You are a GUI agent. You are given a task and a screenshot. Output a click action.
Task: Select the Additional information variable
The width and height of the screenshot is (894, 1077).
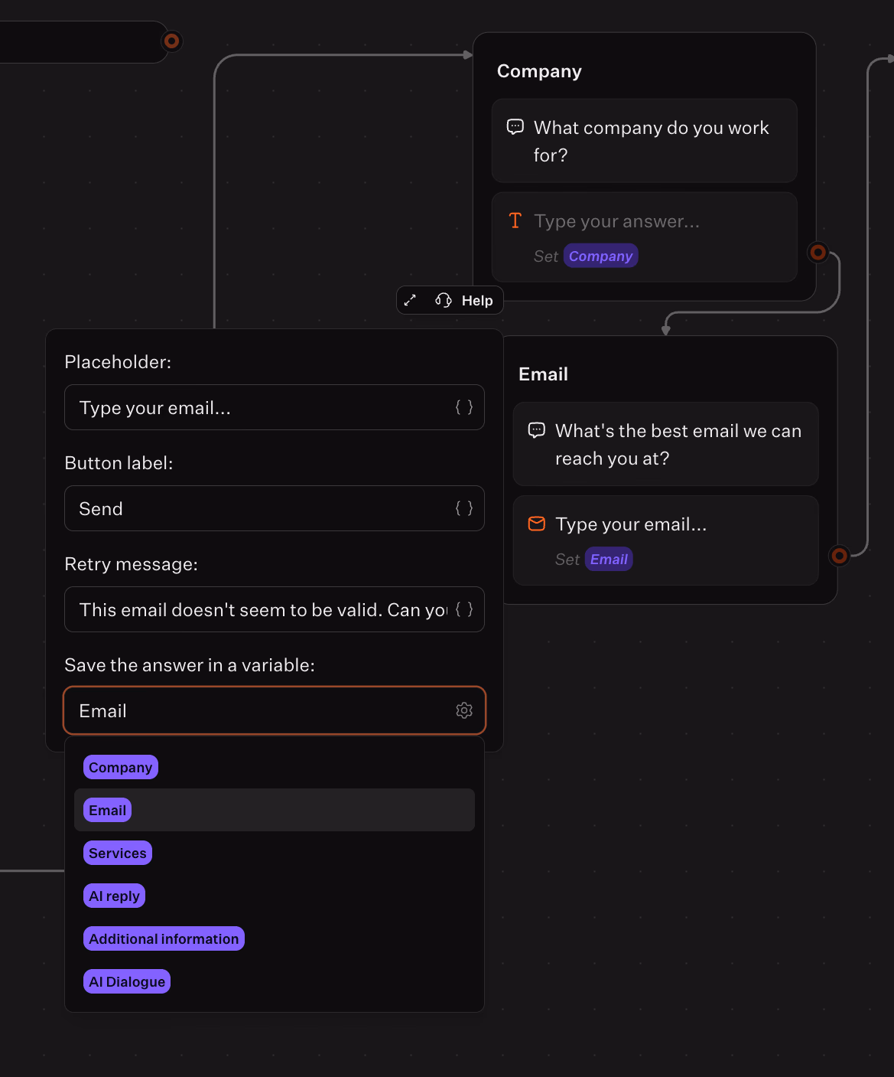(164, 938)
